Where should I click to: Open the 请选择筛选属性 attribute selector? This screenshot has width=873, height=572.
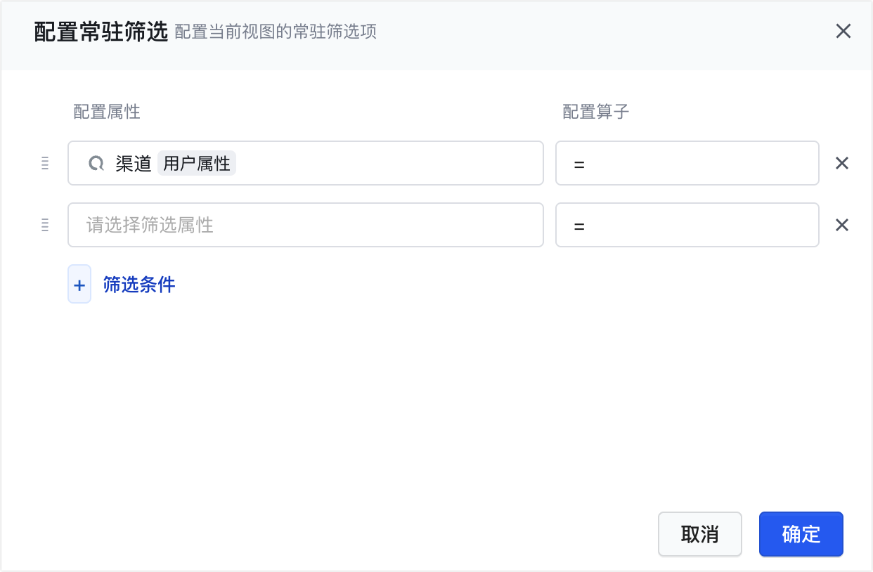click(306, 225)
